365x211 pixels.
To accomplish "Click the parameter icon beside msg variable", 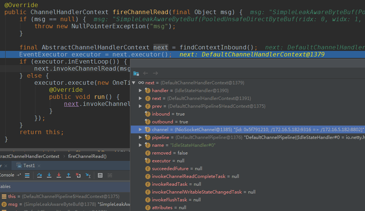I will (4, 204).
